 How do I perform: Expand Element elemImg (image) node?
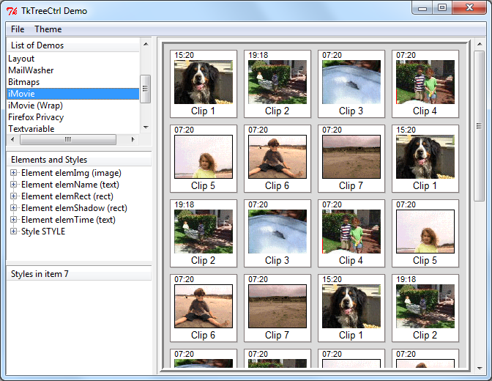coord(13,173)
